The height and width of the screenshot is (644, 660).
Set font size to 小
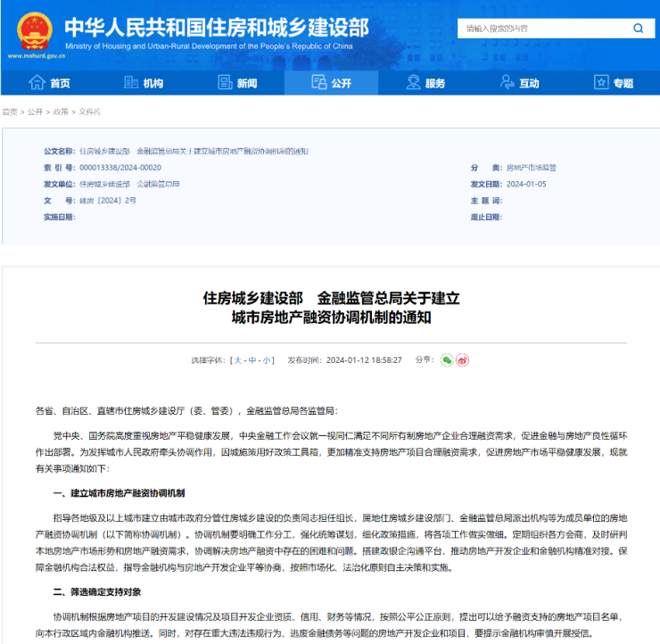[x=267, y=360]
